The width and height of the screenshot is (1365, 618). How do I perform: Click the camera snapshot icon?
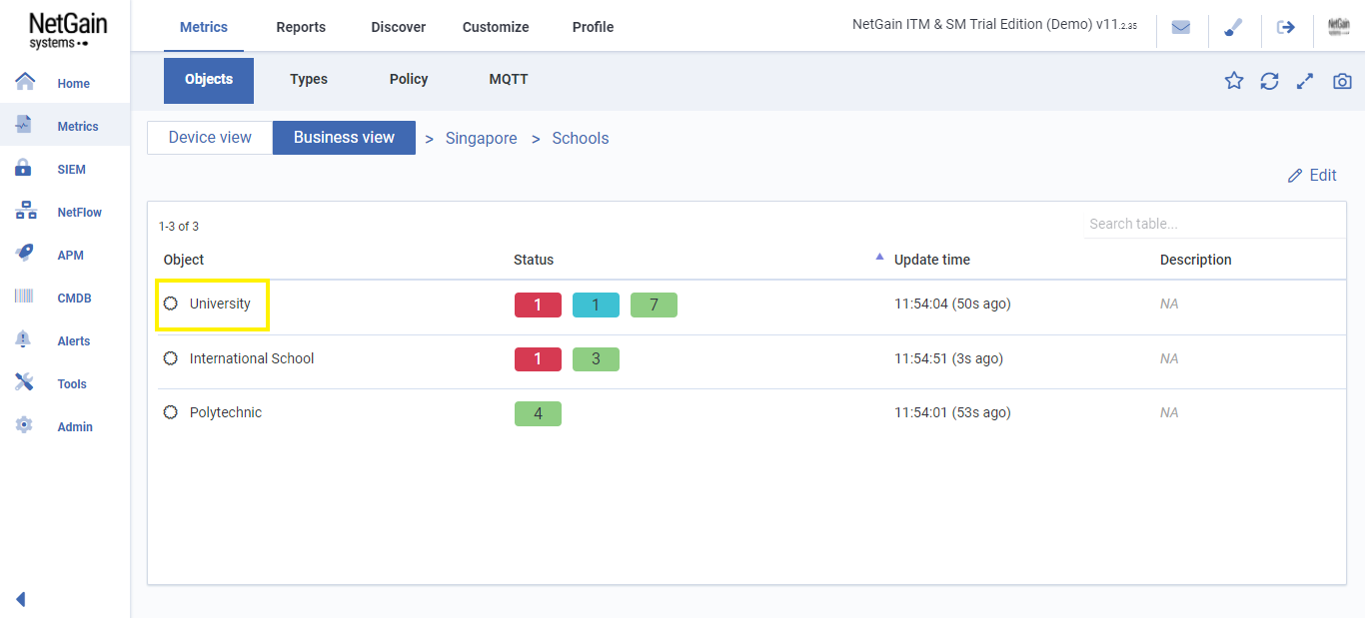pyautogui.click(x=1342, y=81)
